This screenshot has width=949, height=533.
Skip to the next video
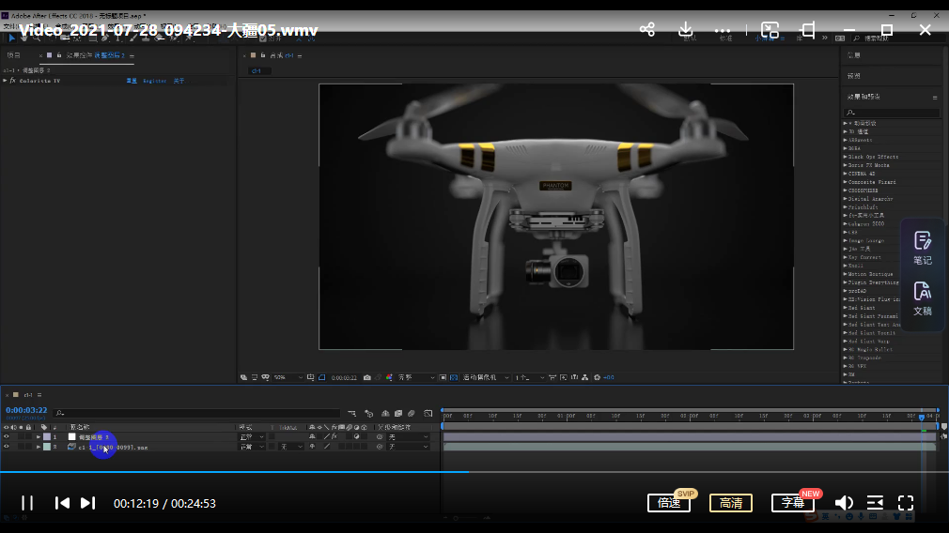pos(87,503)
